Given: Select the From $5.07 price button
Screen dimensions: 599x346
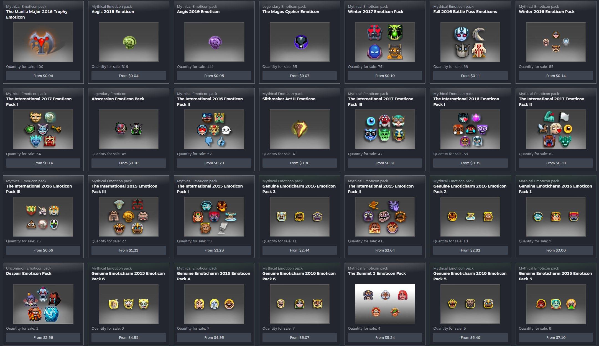Looking at the screenshot, I should tap(300, 337).
